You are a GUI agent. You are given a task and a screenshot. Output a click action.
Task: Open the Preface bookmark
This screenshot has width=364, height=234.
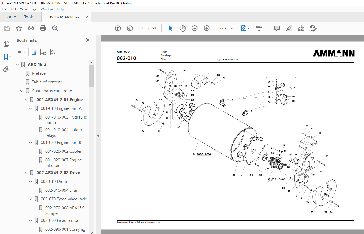pos(39,73)
